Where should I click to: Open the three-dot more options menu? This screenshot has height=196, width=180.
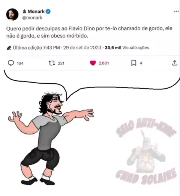click(176, 11)
